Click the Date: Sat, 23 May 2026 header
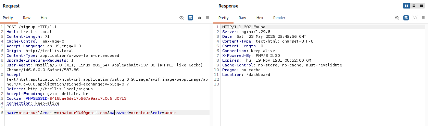The width and height of the screenshot is (428, 126). coord(264,36)
